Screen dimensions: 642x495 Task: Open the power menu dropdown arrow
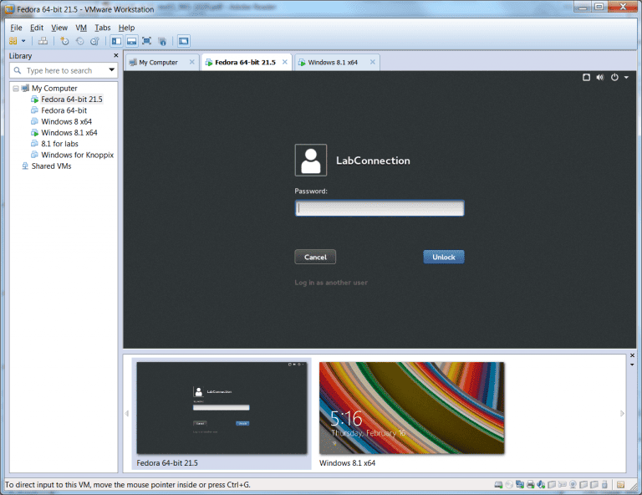(x=626, y=78)
